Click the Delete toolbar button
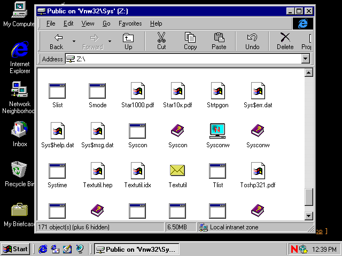This screenshot has height=256, width=342. 285,41
